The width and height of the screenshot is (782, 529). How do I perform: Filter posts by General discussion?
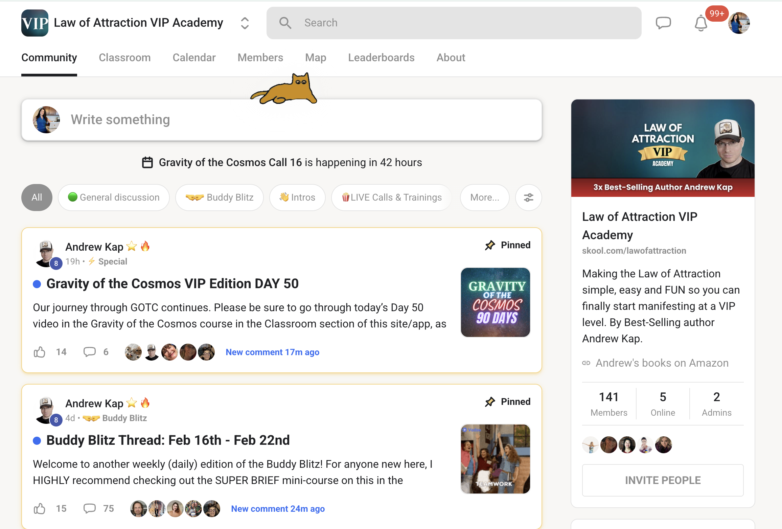(114, 198)
